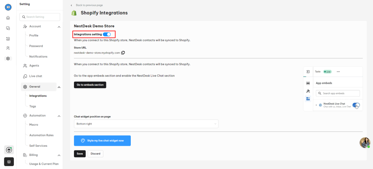Click the Search app embeds field
Viewport: 373px width, 169px height.
[x=338, y=93]
